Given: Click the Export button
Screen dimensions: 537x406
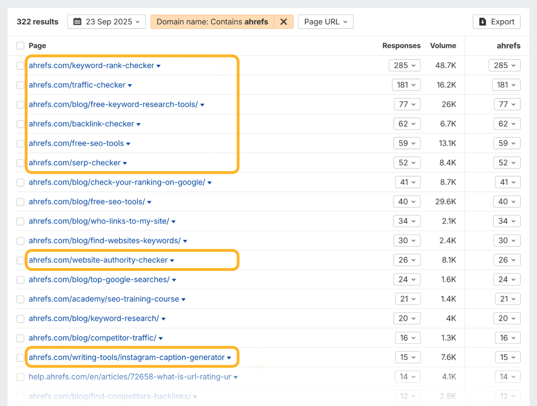Looking at the screenshot, I should (497, 22).
